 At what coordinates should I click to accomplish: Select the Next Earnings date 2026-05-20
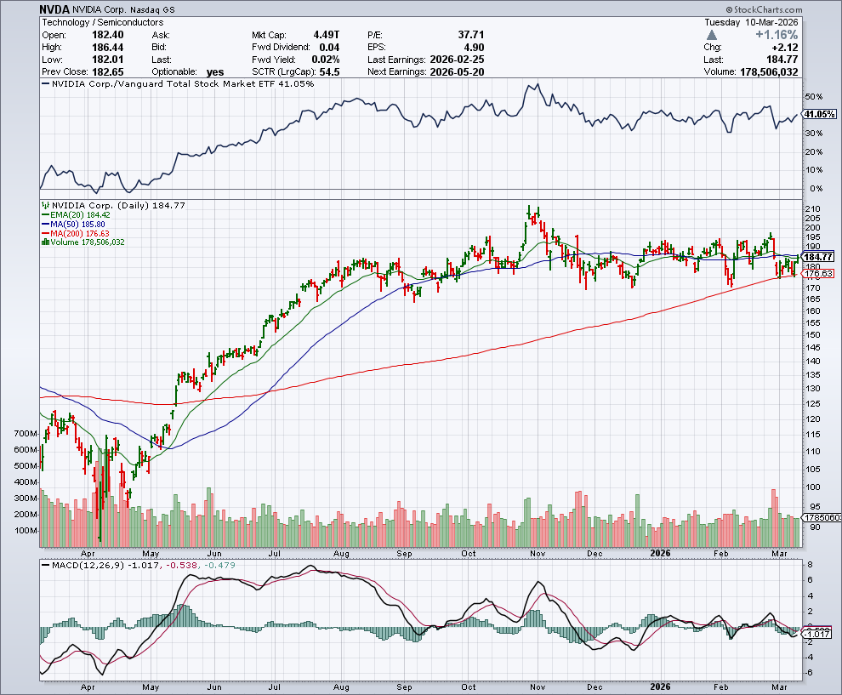point(457,72)
